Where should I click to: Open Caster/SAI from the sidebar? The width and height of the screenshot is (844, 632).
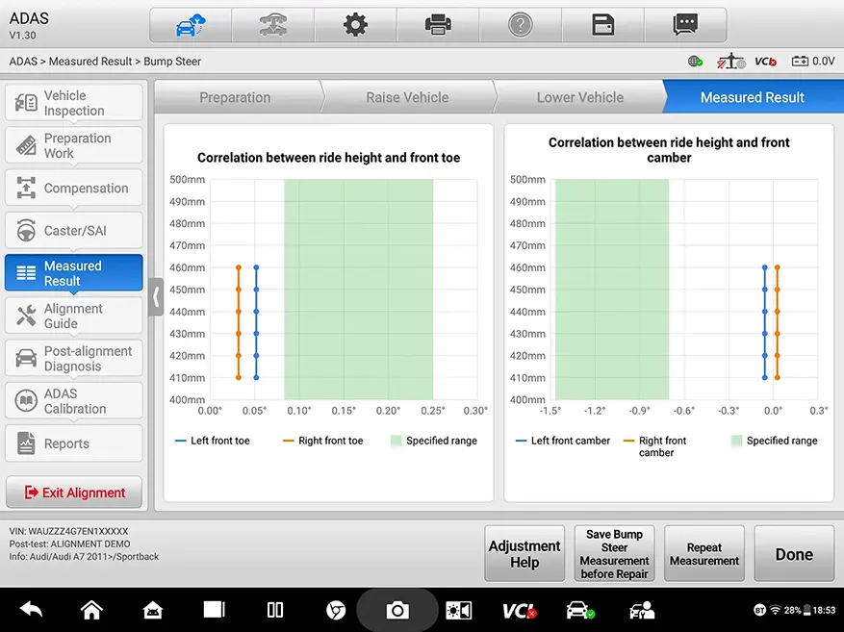click(x=74, y=231)
